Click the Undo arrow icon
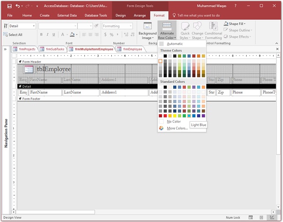The width and height of the screenshot is (283, 222). (x=18, y=6)
